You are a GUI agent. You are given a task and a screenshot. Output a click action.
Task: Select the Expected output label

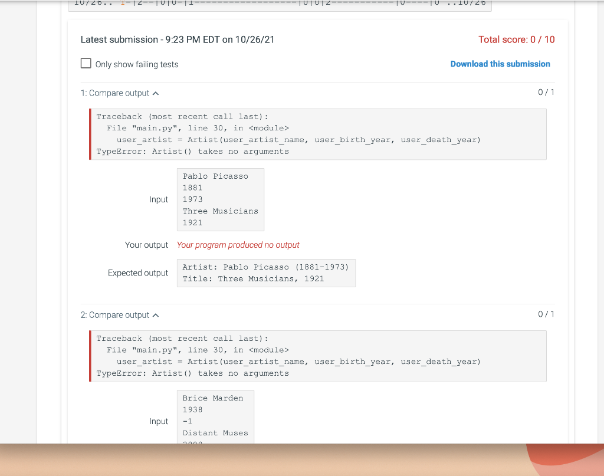[138, 273]
